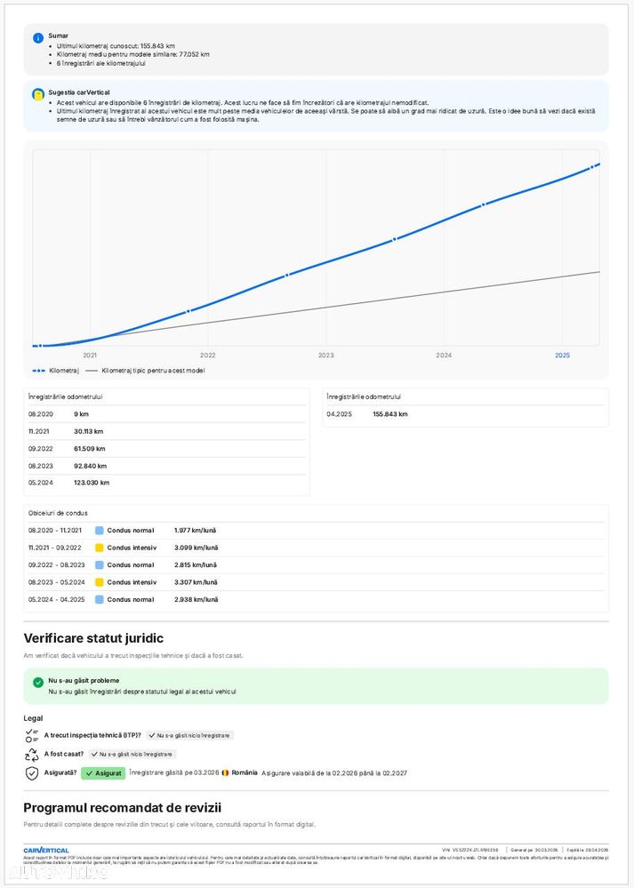The height and width of the screenshot is (888, 634).
Task: Click the shield icon beside 'Asigurat?'
Action: click(x=32, y=773)
